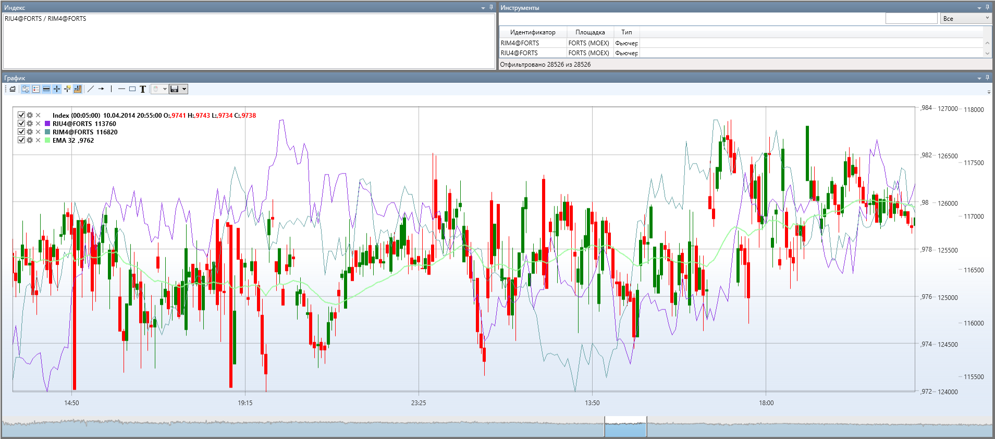Remove the EMA 32 indicator with X

click(x=38, y=140)
